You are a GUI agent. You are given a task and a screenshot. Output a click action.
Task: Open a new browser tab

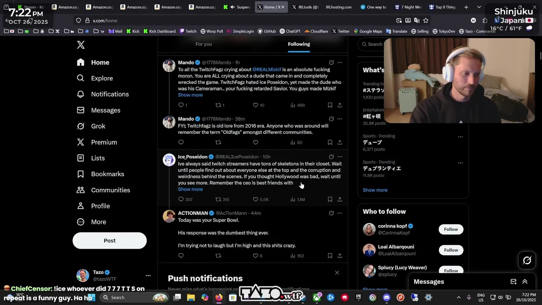click(x=466, y=7)
